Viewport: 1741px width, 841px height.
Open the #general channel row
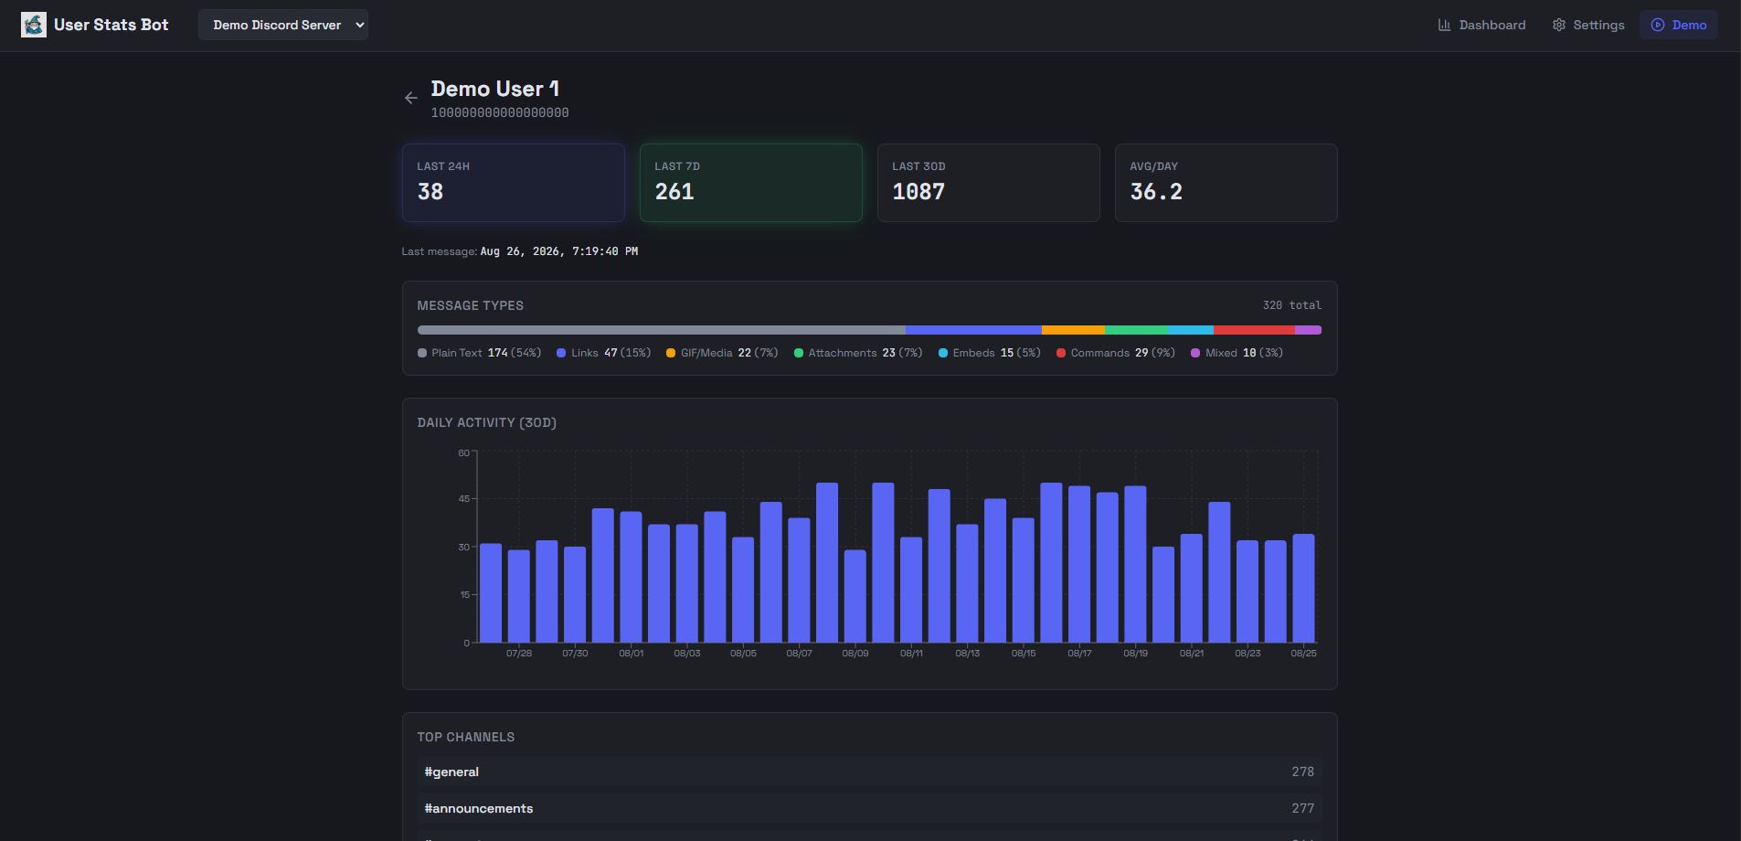click(869, 772)
